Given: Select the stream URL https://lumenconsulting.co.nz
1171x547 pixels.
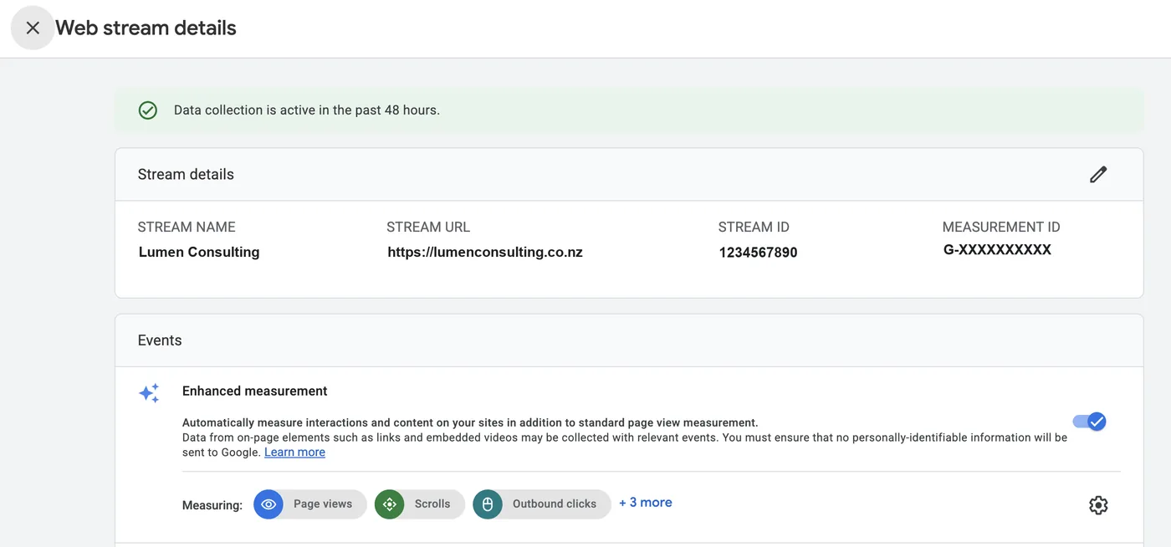Looking at the screenshot, I should point(485,252).
